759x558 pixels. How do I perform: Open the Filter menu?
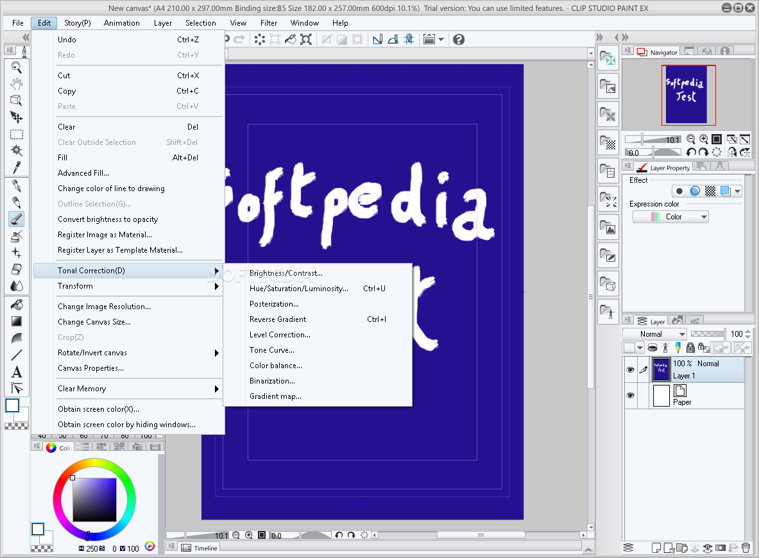(x=269, y=22)
